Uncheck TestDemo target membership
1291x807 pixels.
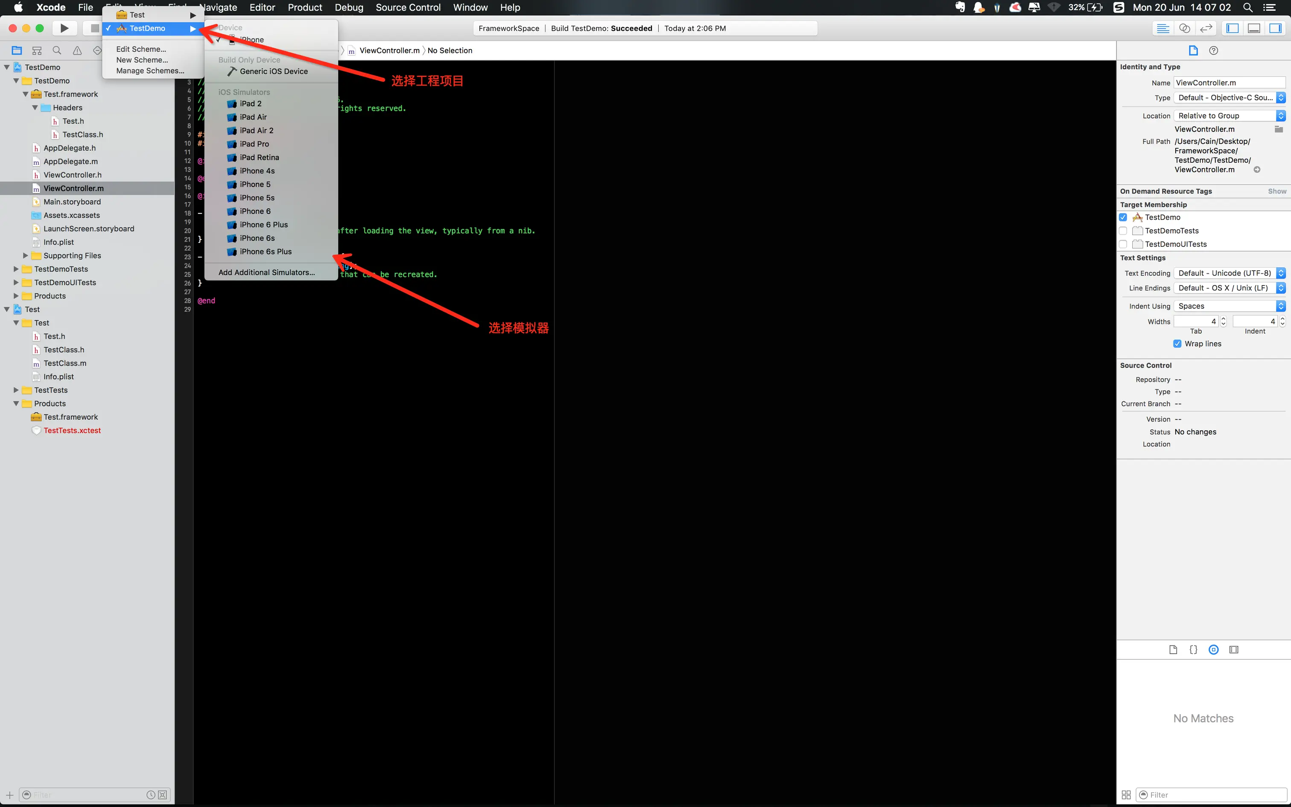1123,217
